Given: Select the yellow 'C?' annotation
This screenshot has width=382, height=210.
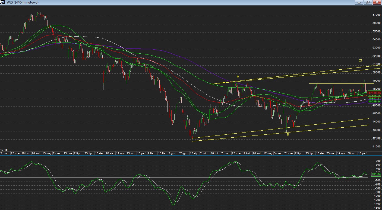Looking at the screenshot, I should click(x=360, y=60).
